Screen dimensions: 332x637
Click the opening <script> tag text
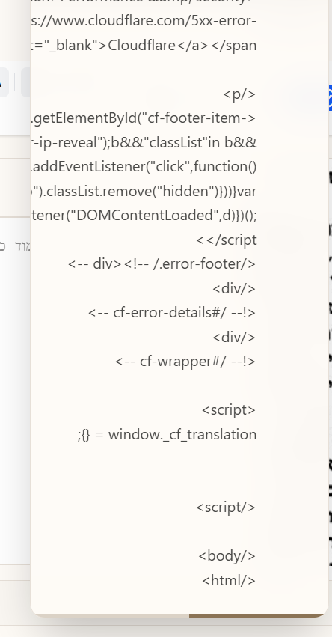point(229,410)
